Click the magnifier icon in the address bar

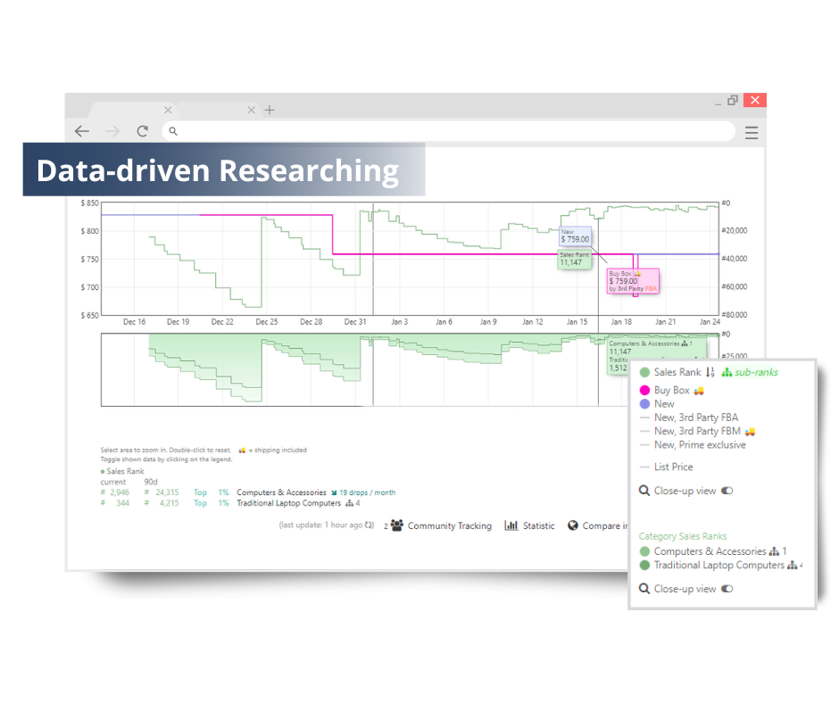173,131
